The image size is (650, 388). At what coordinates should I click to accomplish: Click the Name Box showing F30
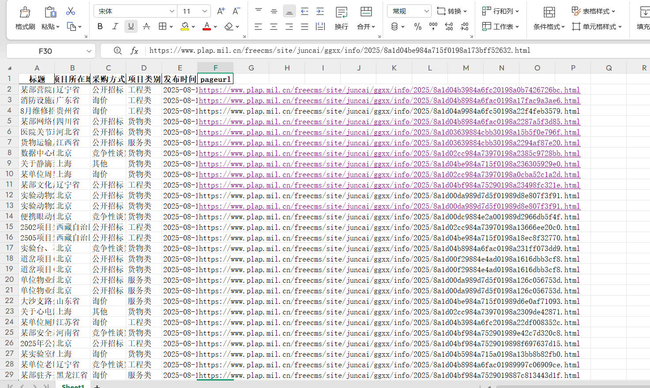51,51
